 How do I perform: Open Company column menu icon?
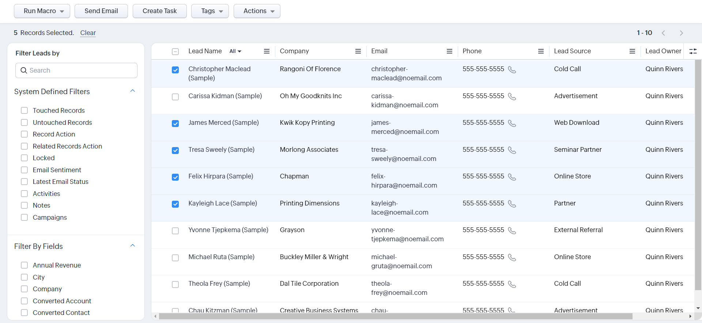point(358,51)
